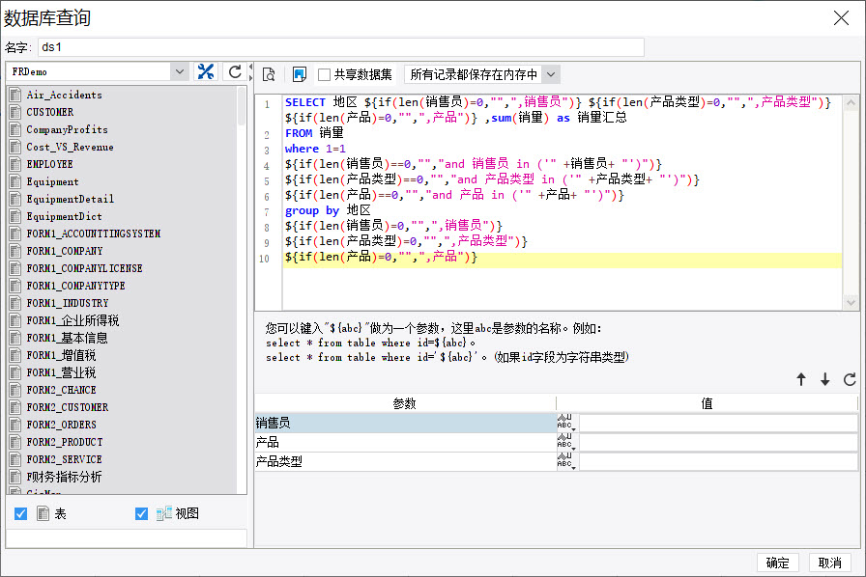Click the preview query icon
The image size is (866, 577).
pyautogui.click(x=270, y=74)
